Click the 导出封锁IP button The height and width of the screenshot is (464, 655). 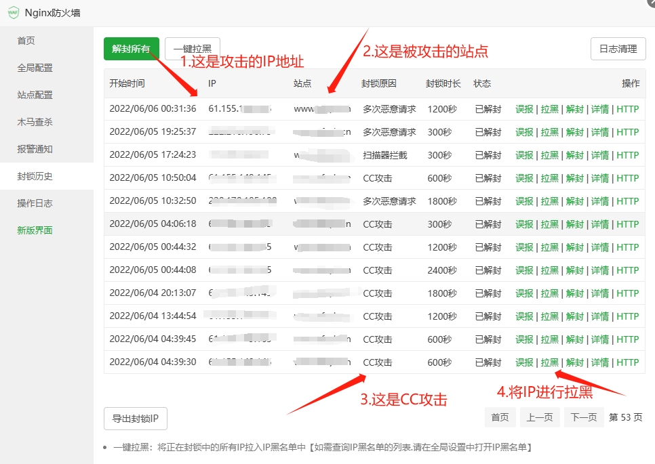[136, 419]
